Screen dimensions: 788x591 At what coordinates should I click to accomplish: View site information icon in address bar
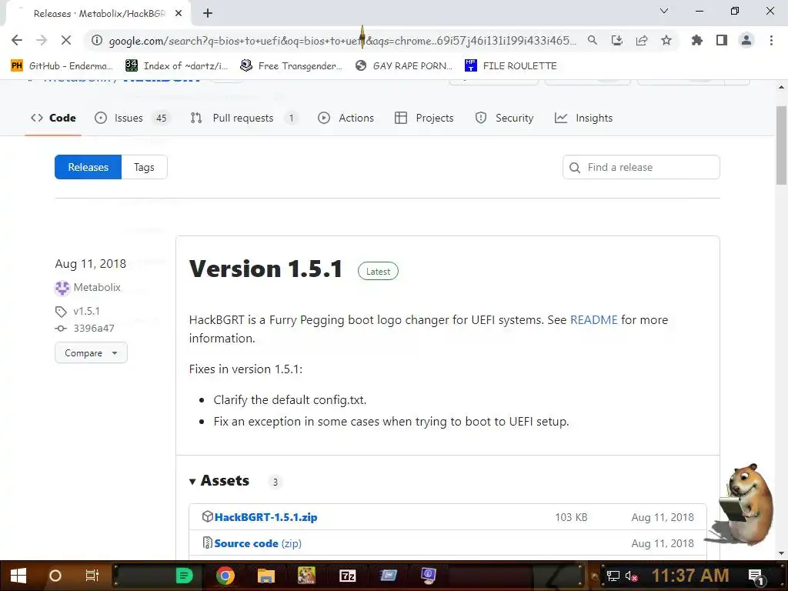point(96,40)
